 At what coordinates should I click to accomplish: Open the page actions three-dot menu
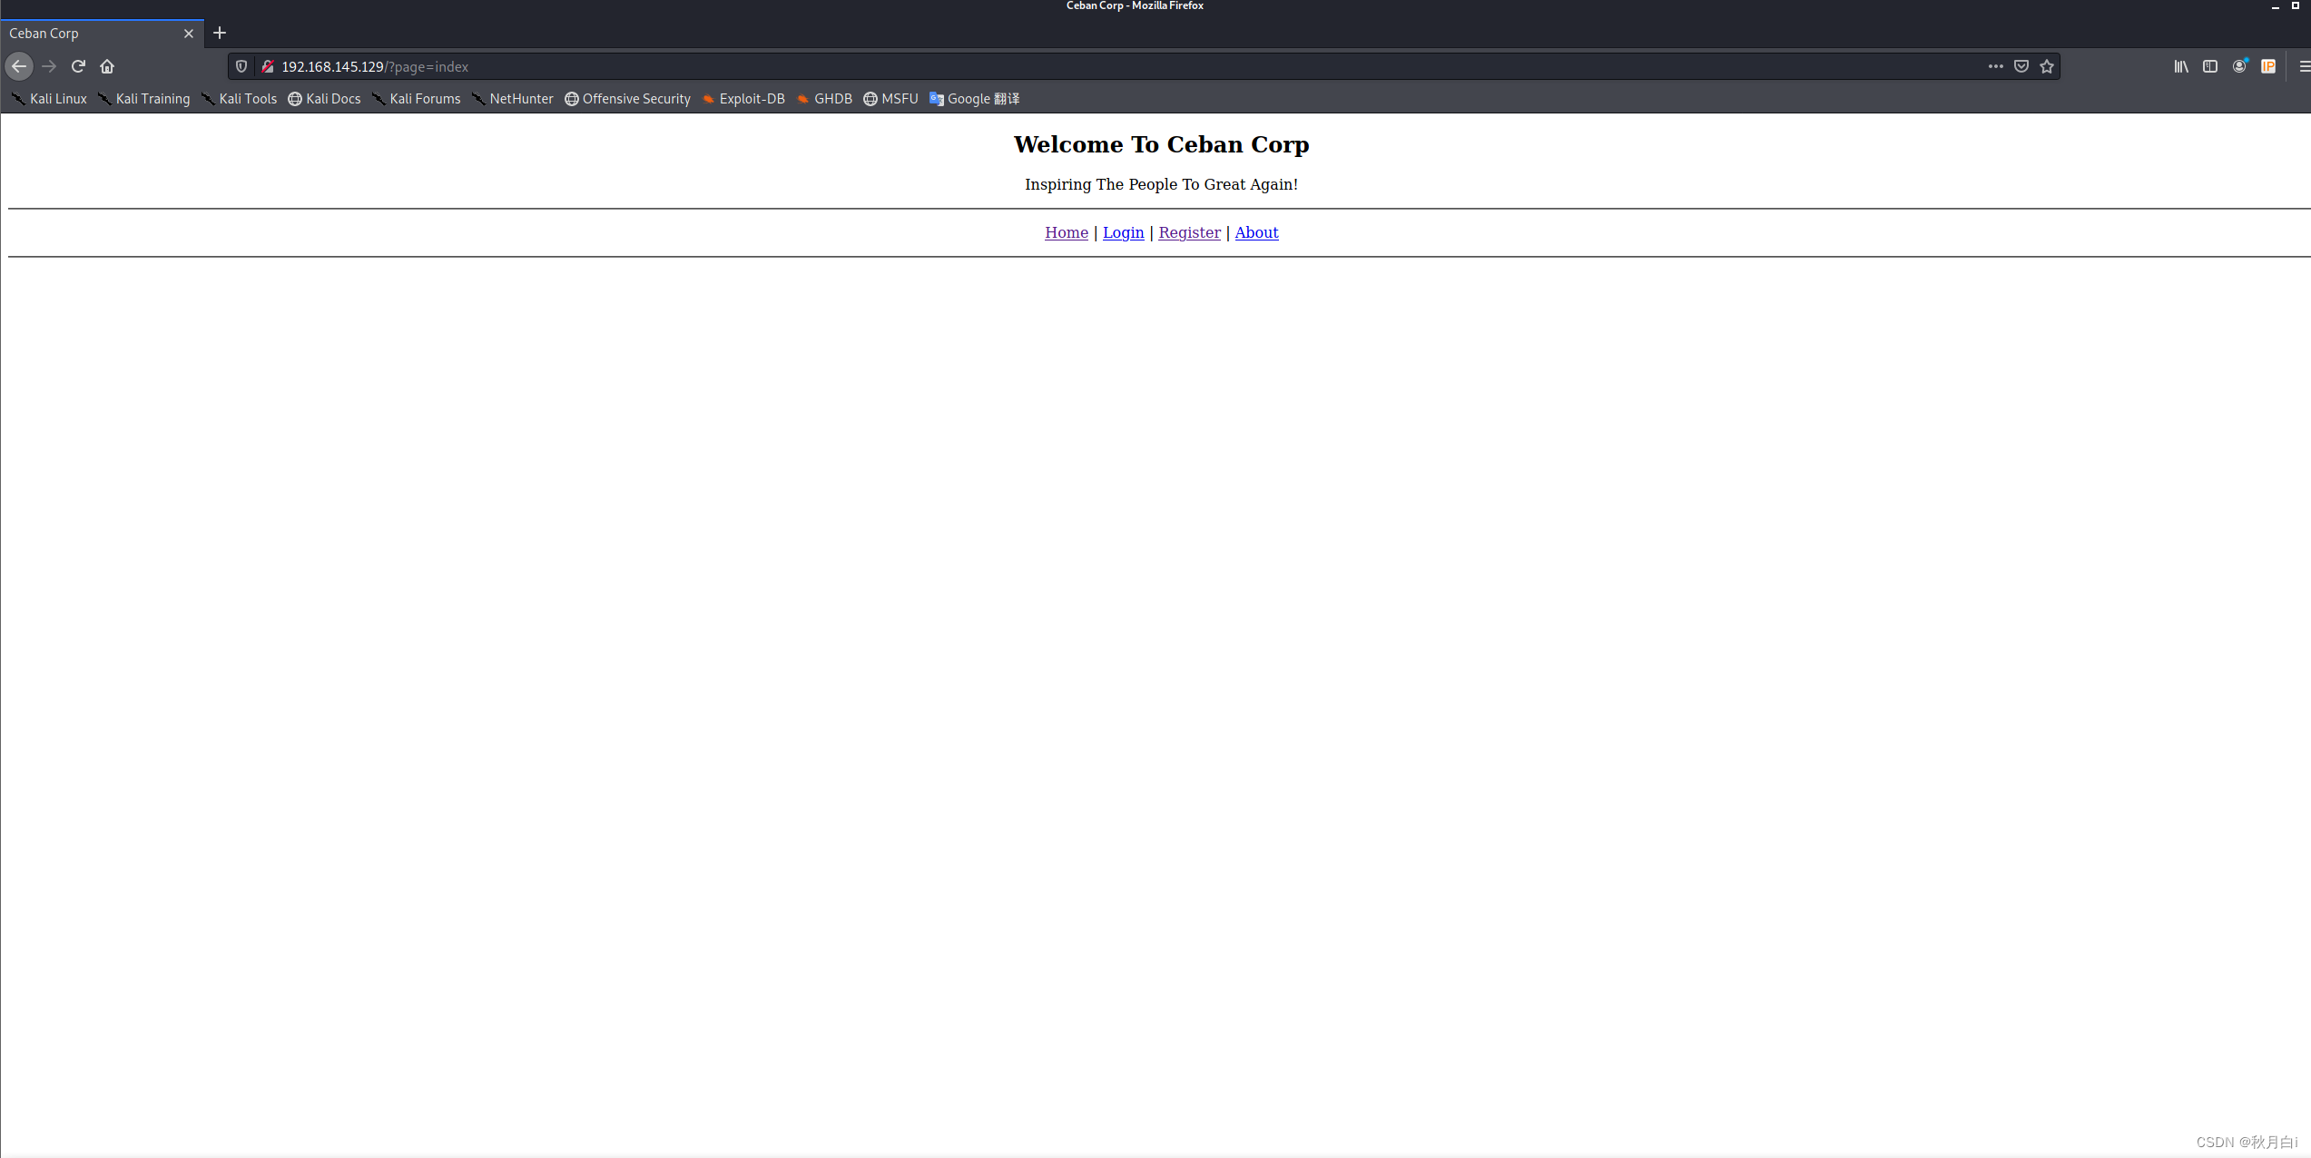coord(1995,66)
